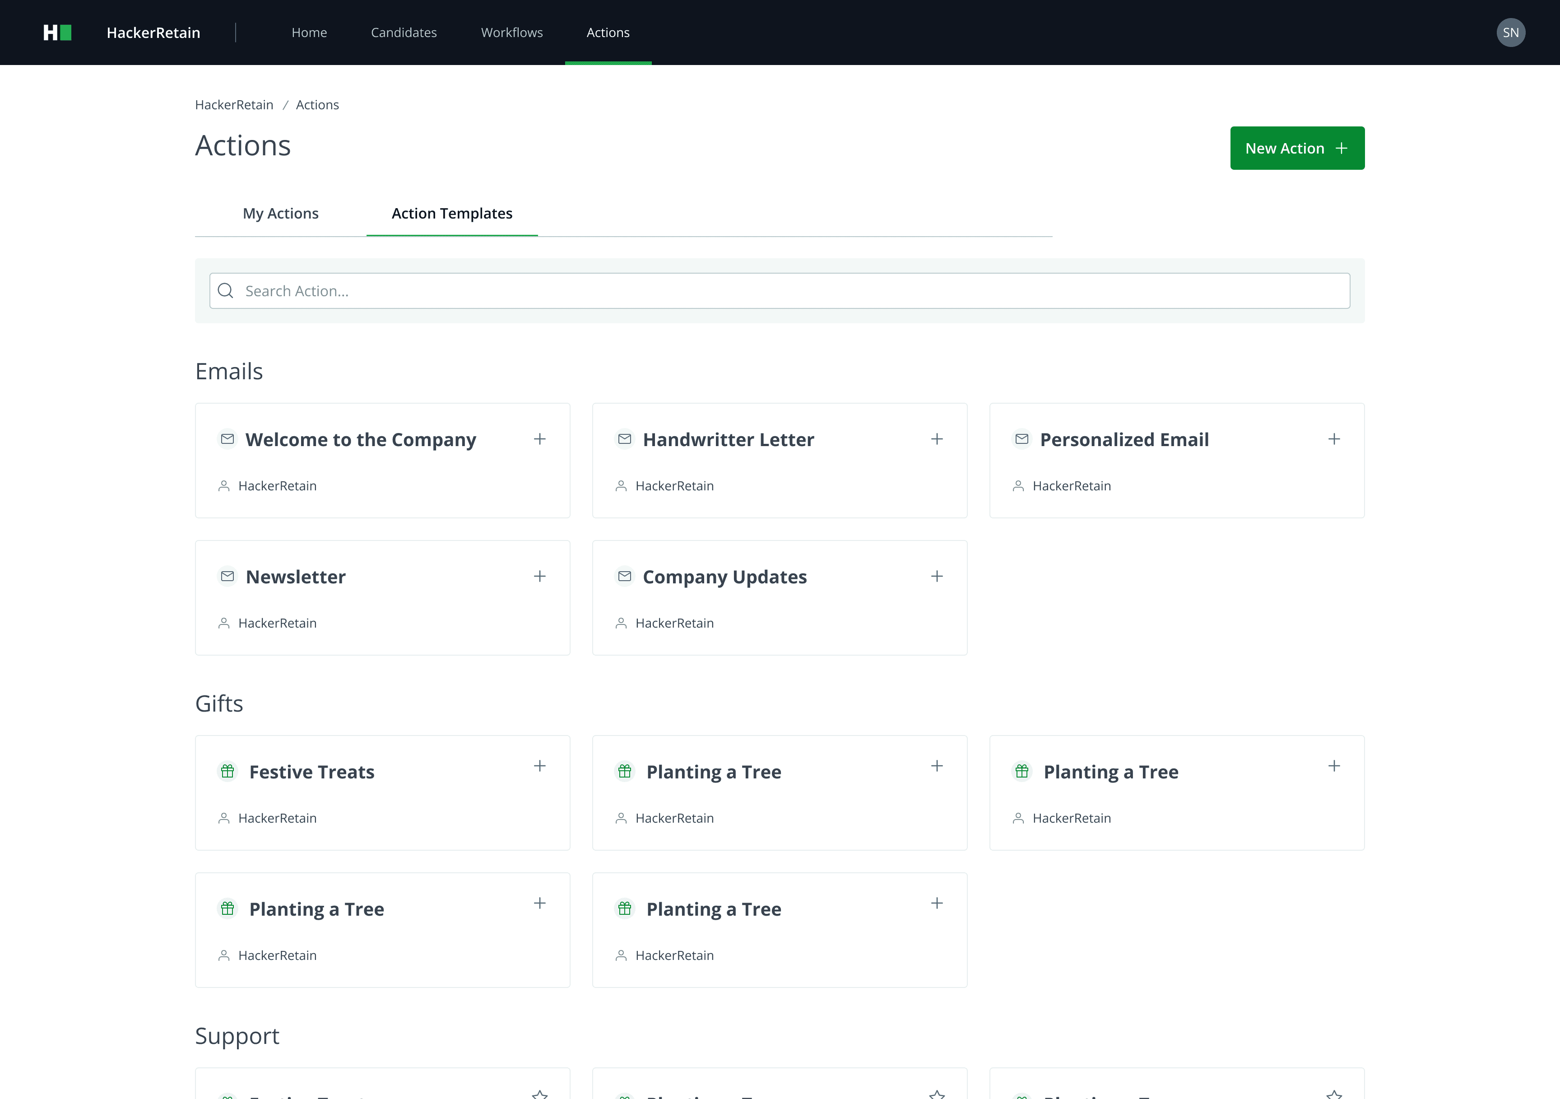This screenshot has height=1099, width=1560.
Task: Select the Action Templates tab
Action: click(452, 214)
